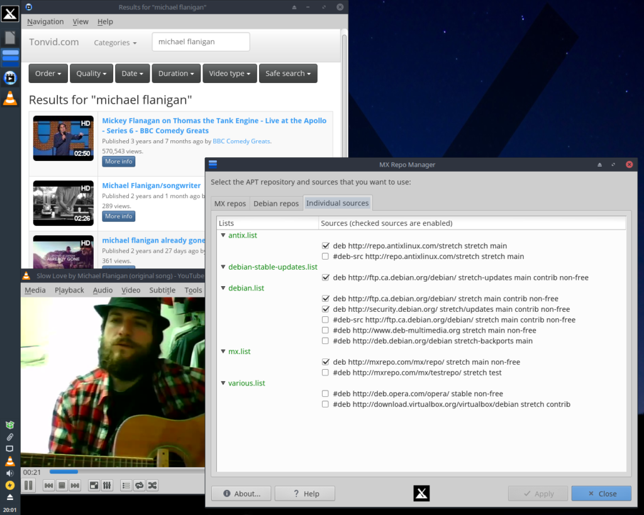
Task: Open the Duration filter dropdown
Action: coord(176,74)
